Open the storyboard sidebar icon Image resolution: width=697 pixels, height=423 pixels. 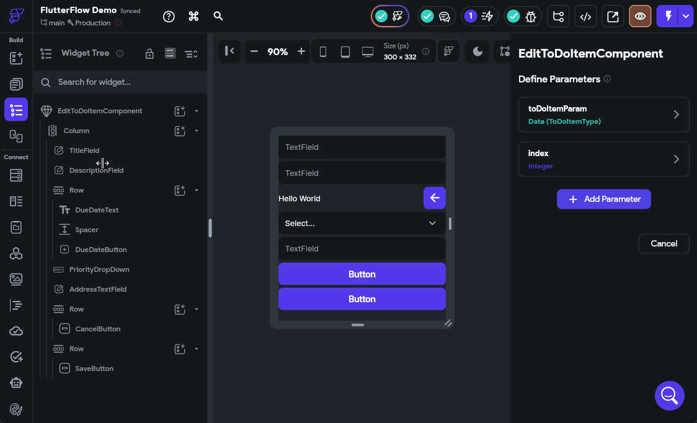pyautogui.click(x=16, y=136)
